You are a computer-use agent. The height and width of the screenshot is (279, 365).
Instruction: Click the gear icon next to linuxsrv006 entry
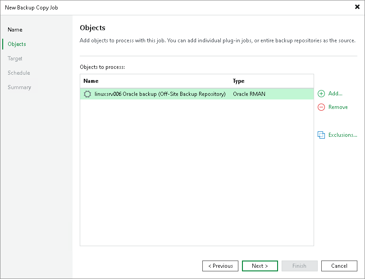point(87,94)
